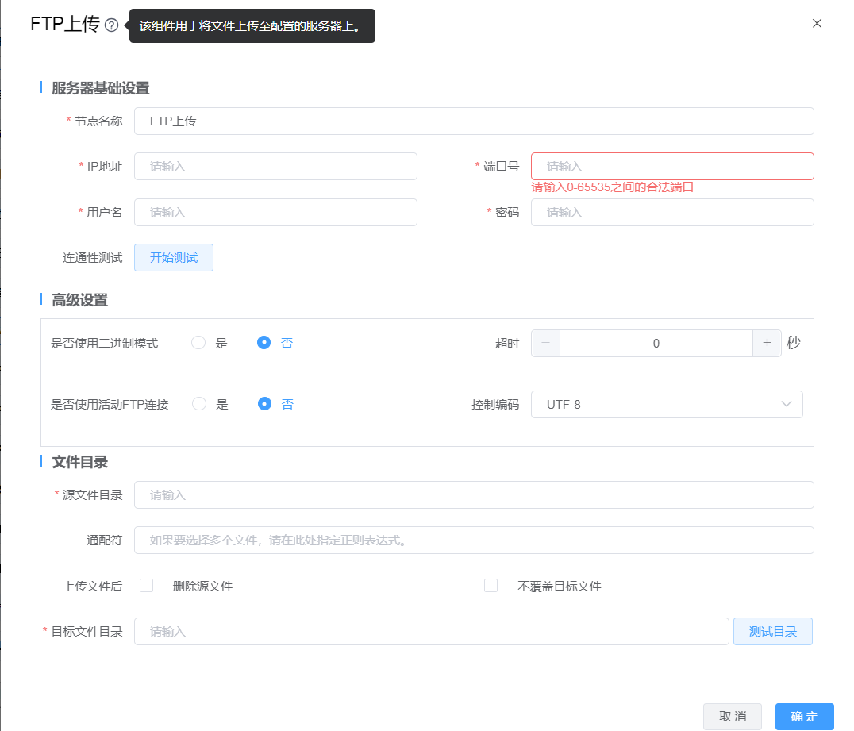Click the 测试目录 button
The height and width of the screenshot is (731, 854).
coord(772,632)
